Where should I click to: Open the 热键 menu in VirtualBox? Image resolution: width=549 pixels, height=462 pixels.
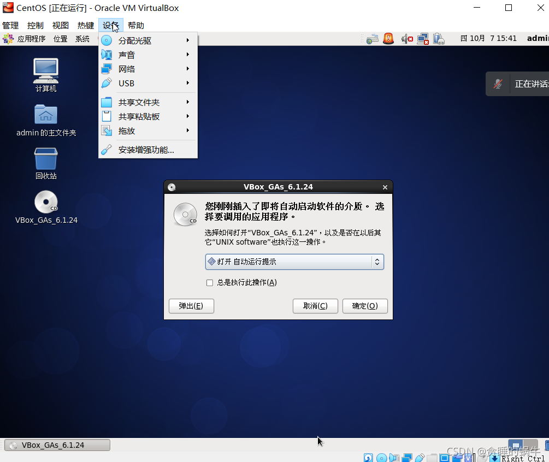[86, 26]
